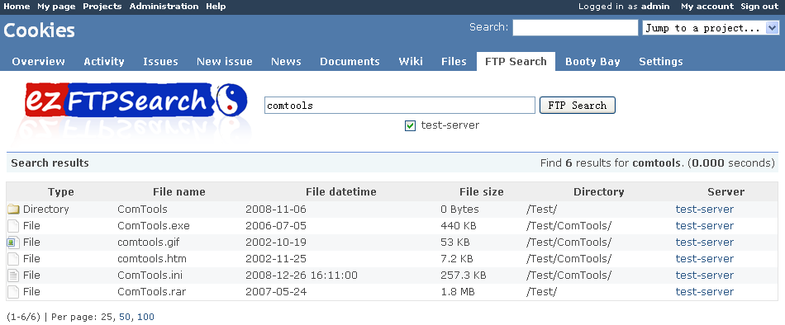Click the file icon beside ComTools.exe
The width and height of the screenshot is (785, 325).
[x=13, y=226]
